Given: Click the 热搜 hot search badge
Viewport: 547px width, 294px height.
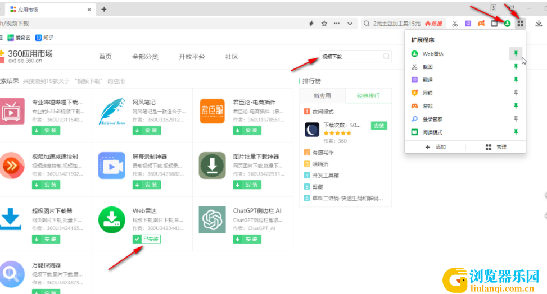Looking at the screenshot, I should [433, 24].
